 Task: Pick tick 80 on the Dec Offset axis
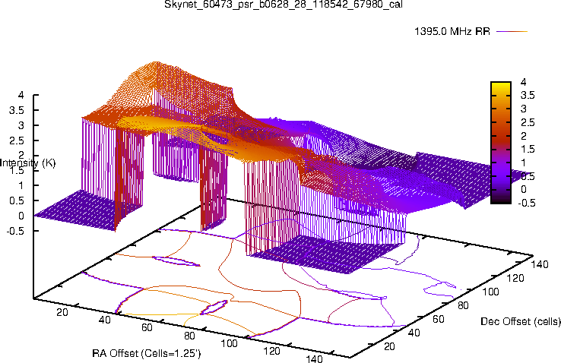pyautogui.click(x=463, y=305)
